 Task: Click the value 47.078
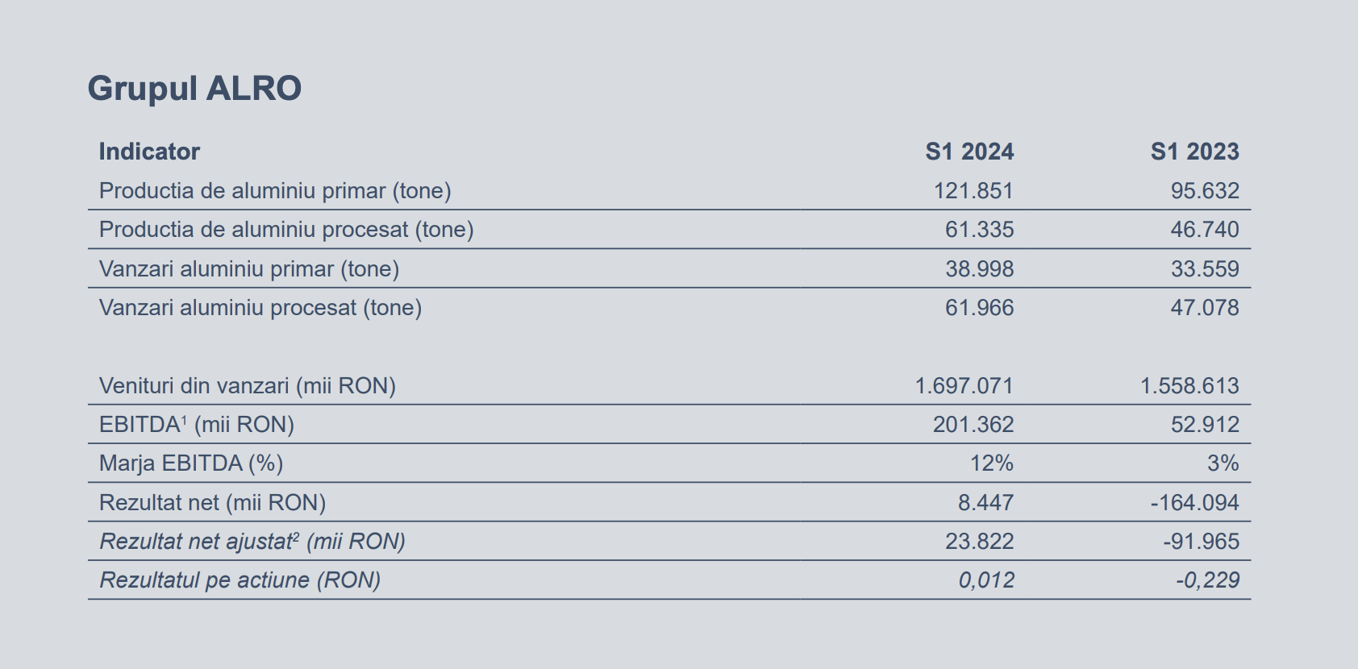pos(1205,308)
